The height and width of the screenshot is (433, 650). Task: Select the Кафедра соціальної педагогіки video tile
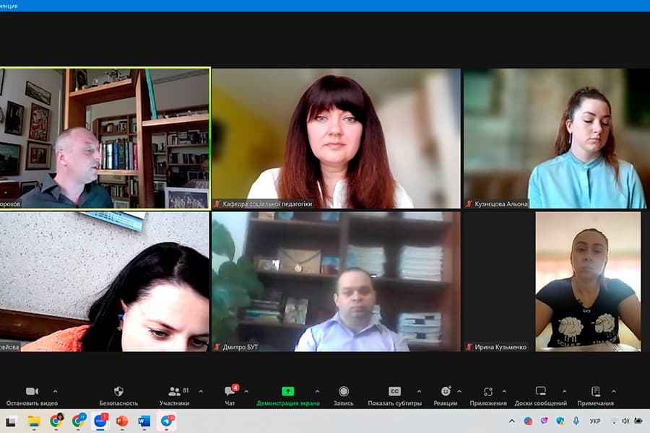(x=336, y=139)
